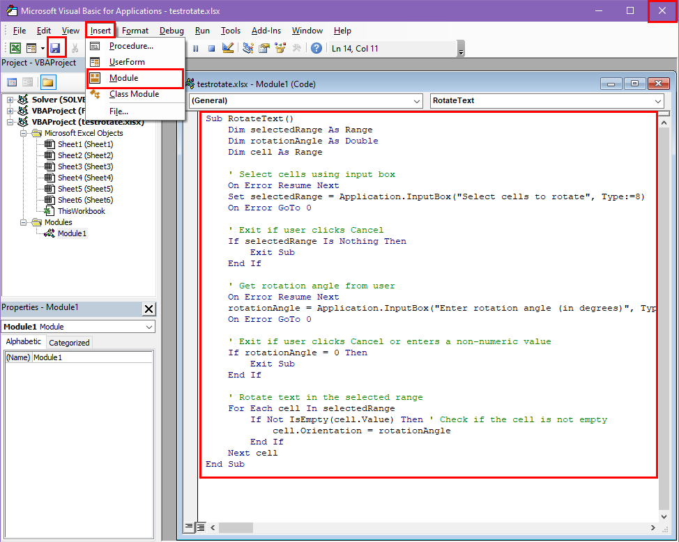
Task: Click the Cut scissors icon
Action: pos(75,48)
